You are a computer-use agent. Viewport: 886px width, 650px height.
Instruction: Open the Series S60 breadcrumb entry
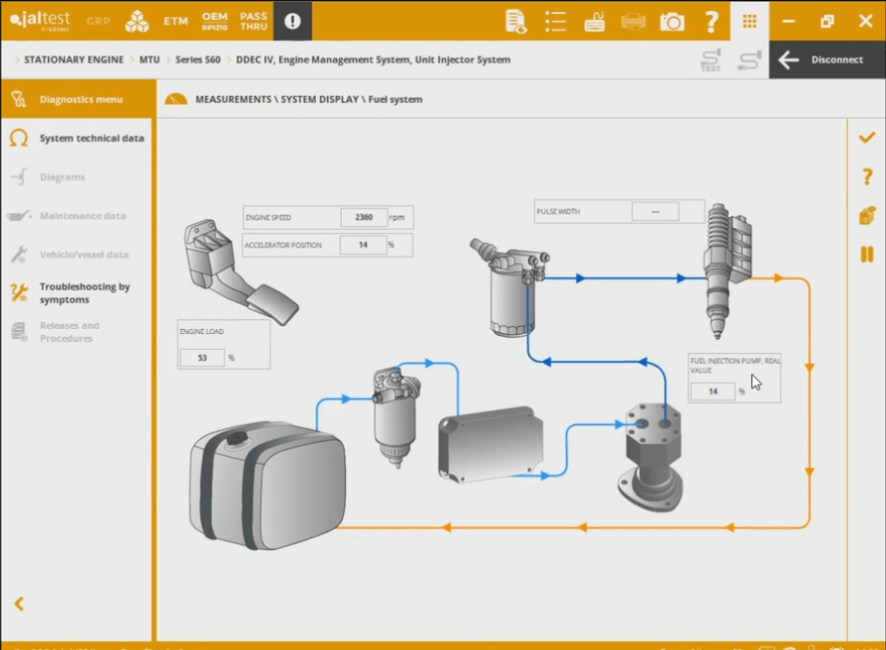click(195, 60)
